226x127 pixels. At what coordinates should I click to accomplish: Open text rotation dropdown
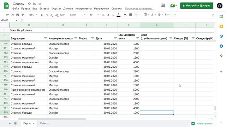[167, 15]
